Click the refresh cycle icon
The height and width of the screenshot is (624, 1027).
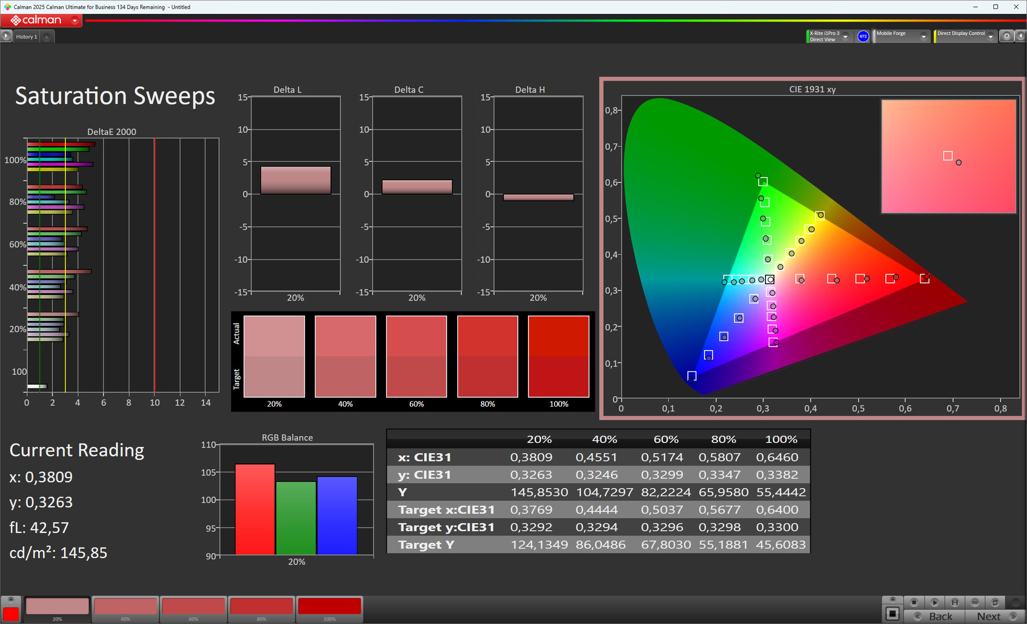click(x=995, y=602)
